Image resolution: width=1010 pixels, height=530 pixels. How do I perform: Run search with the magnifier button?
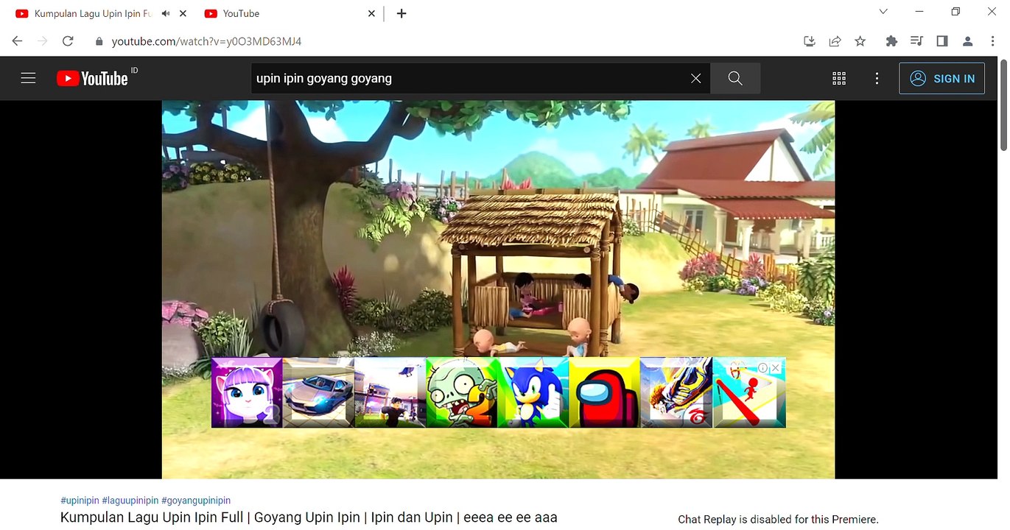point(735,78)
